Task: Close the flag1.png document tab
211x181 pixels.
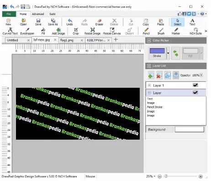Action: (x=82, y=40)
